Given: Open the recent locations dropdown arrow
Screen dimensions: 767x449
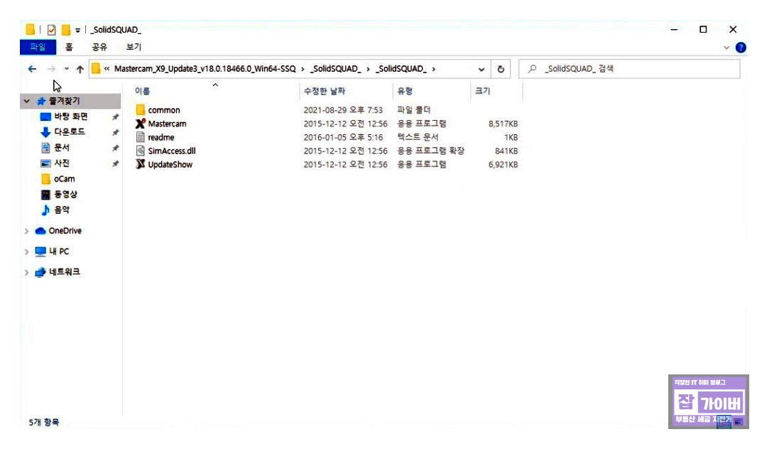Looking at the screenshot, I should [67, 69].
